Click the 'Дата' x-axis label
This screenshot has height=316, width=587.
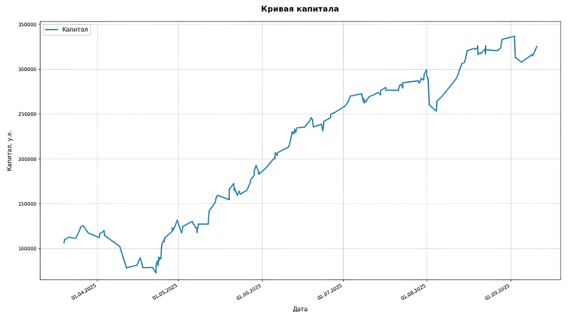[300, 309]
